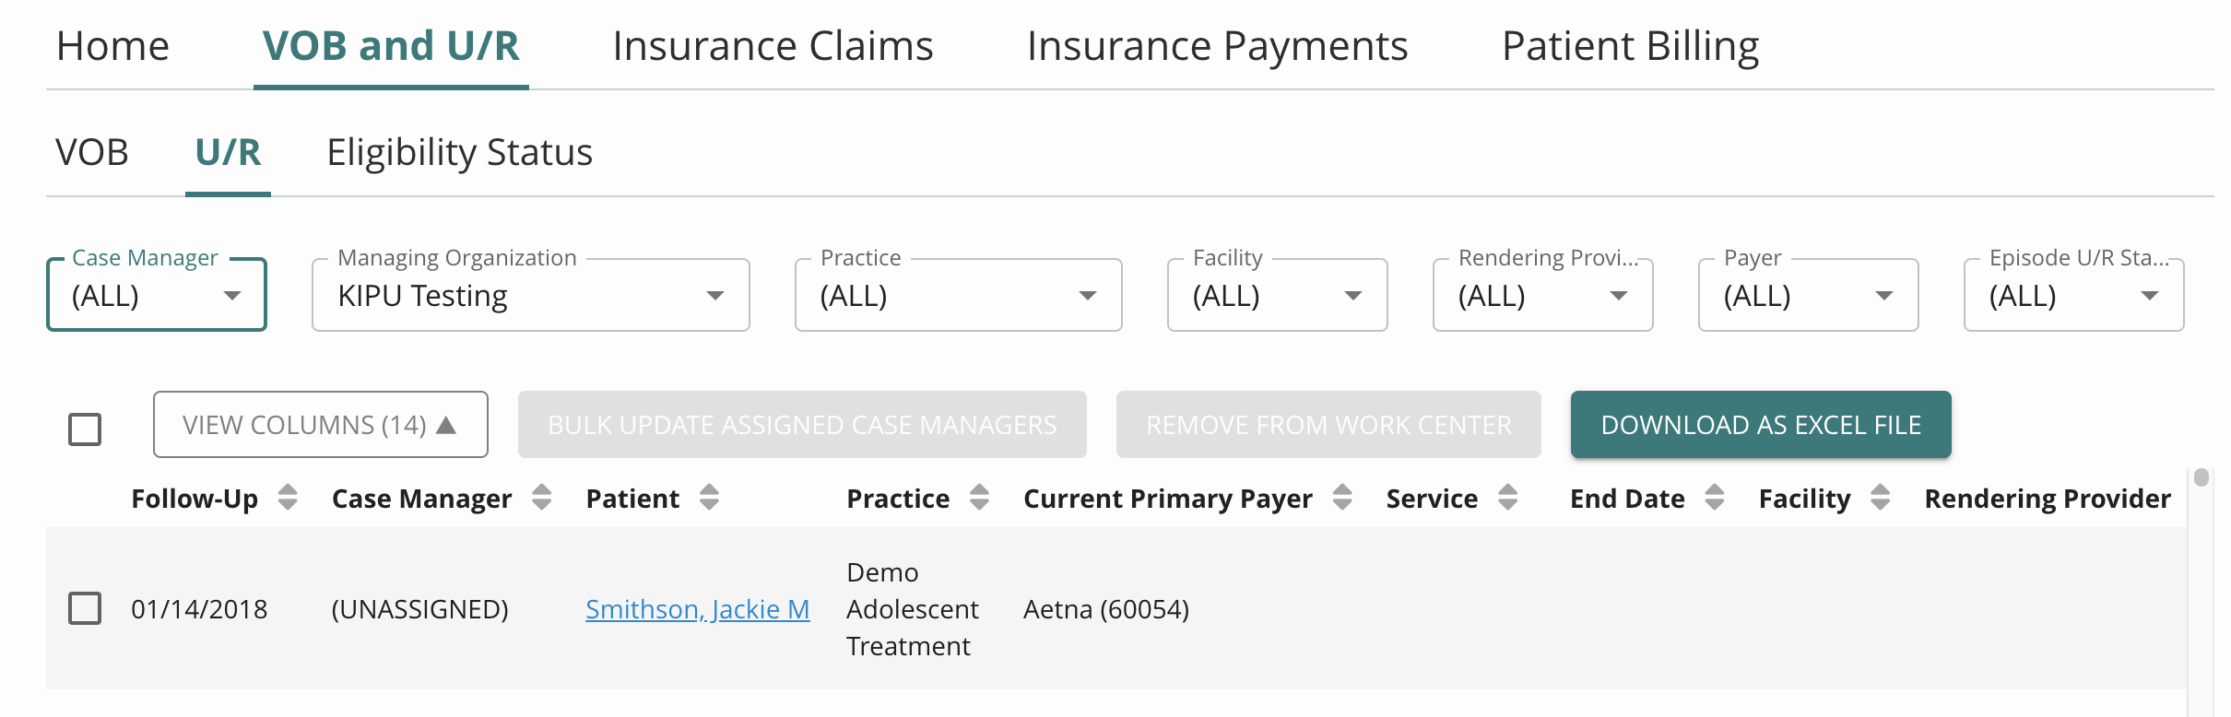2231x717 pixels.
Task: Sort by Current Primary Payer arrows
Action: 1342,498
